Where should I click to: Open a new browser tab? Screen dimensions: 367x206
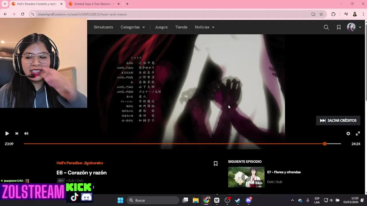click(x=127, y=4)
